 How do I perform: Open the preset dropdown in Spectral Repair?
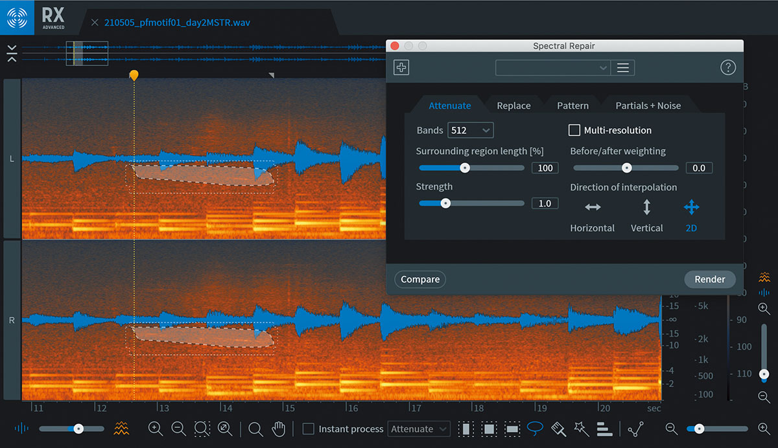click(x=553, y=67)
